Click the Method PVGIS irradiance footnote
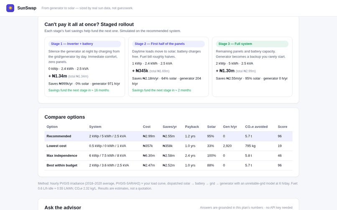This screenshot has width=337, height=210. click(168, 186)
